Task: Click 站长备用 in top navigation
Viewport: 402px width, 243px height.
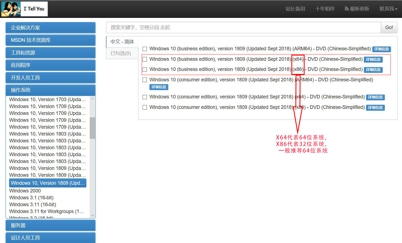Action: coord(295,9)
